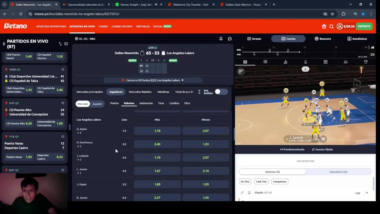Screen dimensions: 380x214
Task: Select Resueltas (30) bets segment
Action: pos(338,172)
